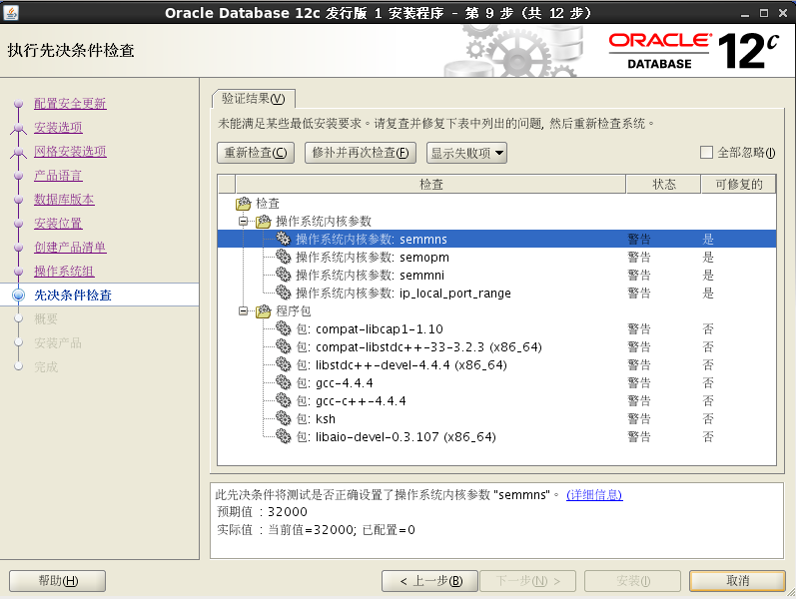Select row 操作系统内核参数: semmni

coord(496,275)
